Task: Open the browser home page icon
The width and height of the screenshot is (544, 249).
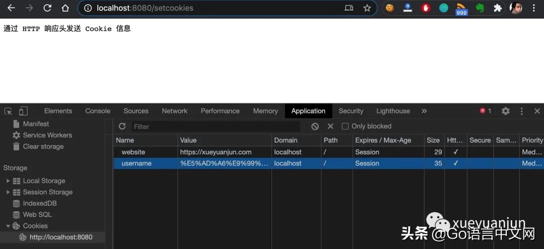Action: pos(65,8)
